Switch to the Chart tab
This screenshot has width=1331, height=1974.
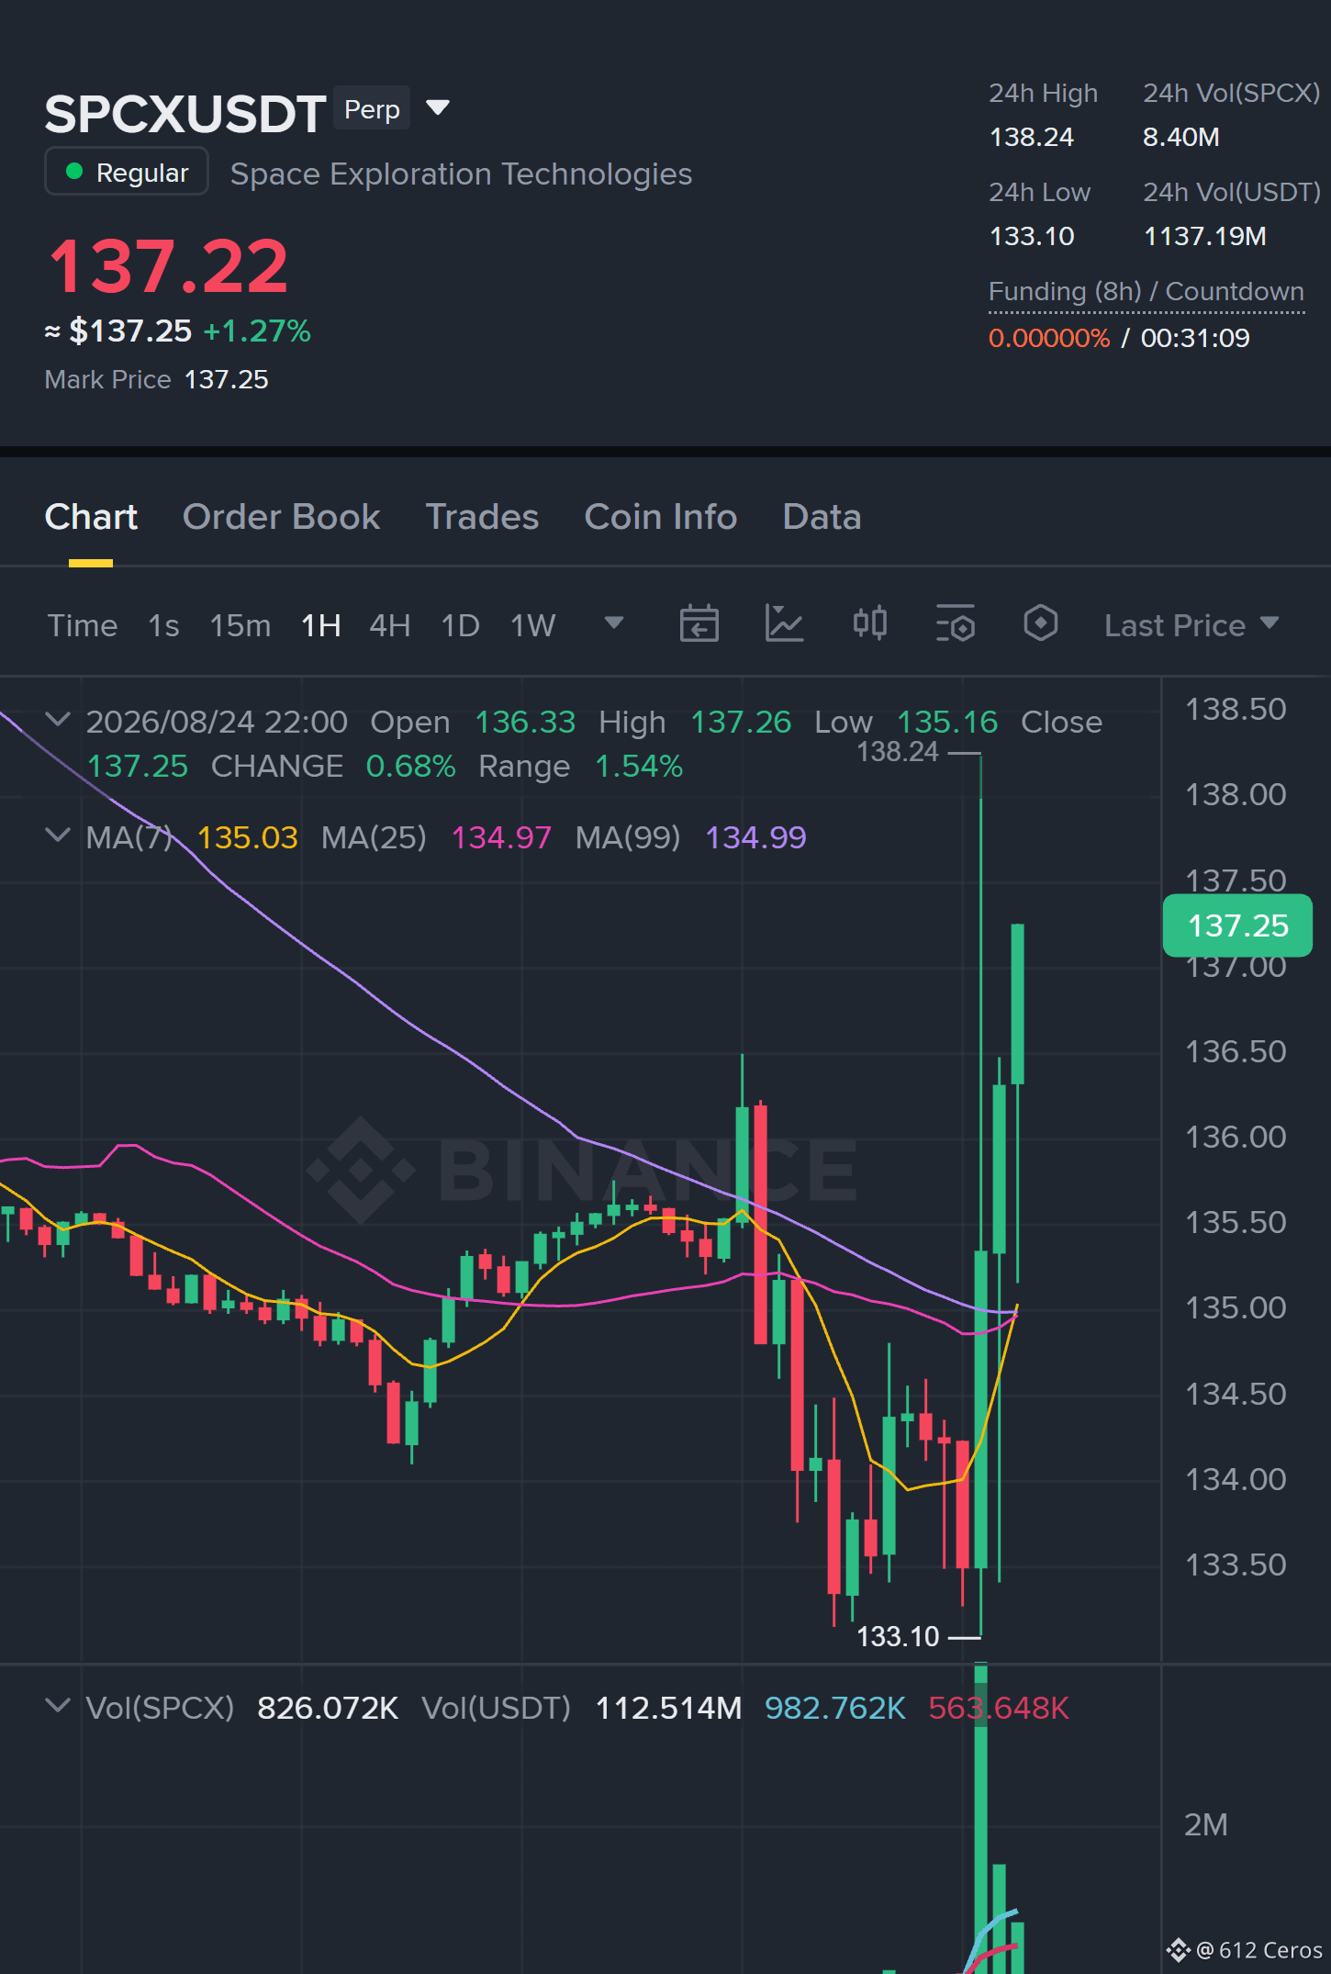tap(91, 517)
